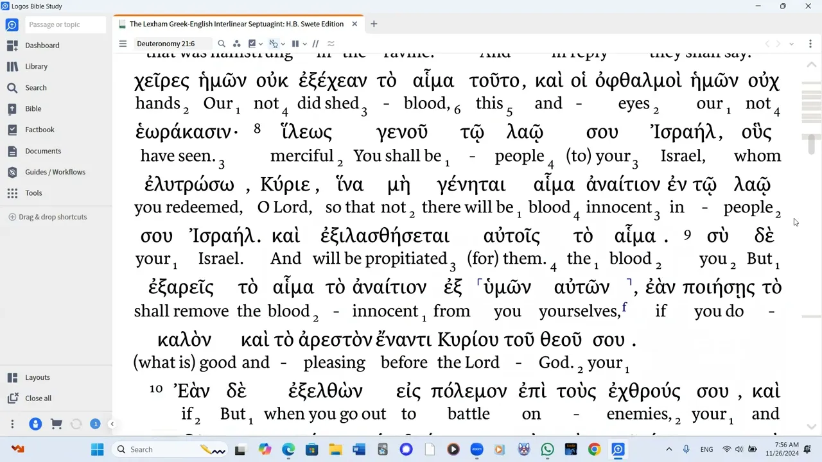This screenshot has height=462, width=822.
Task: Open Microsoft Word from taskbar
Action: pyautogui.click(x=359, y=449)
